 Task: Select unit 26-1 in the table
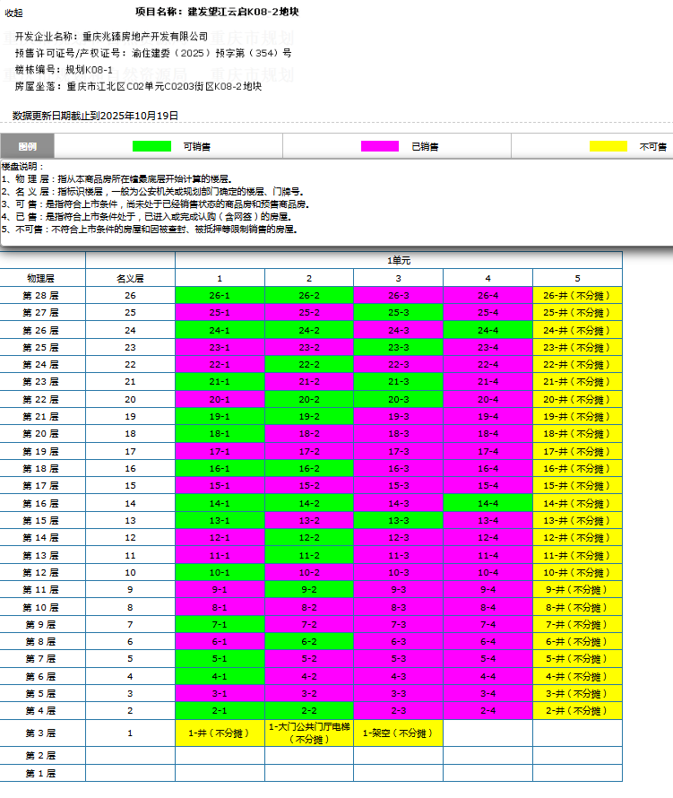pyautogui.click(x=220, y=295)
